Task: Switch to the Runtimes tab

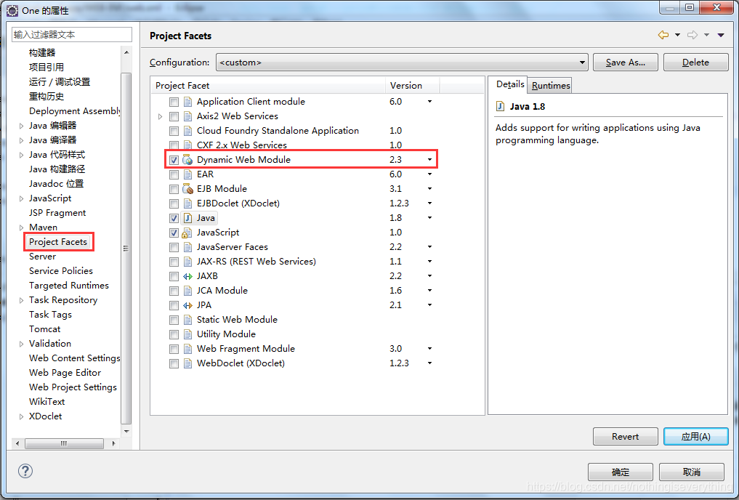Action: pyautogui.click(x=551, y=85)
